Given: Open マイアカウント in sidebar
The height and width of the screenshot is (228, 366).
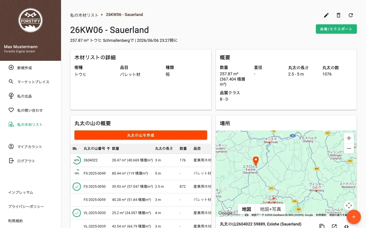Looking at the screenshot, I should click(30, 147).
